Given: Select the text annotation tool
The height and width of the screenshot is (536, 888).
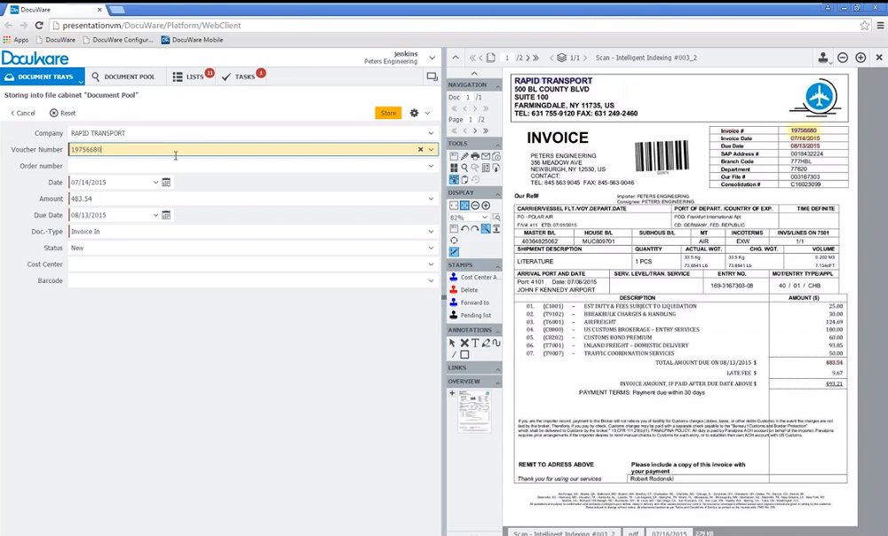Looking at the screenshot, I should pos(475,343).
